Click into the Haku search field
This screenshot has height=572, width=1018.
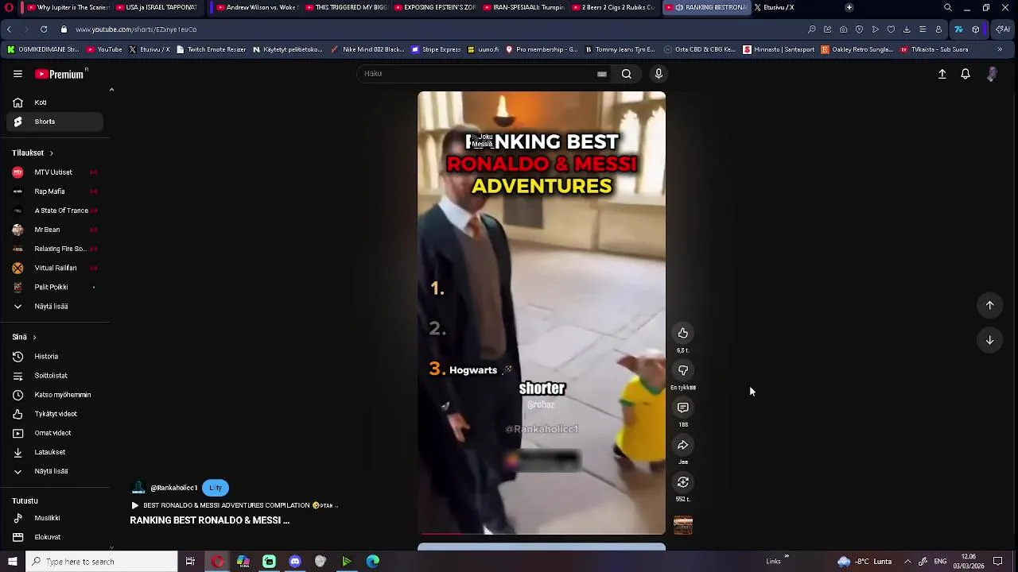coord(477,74)
